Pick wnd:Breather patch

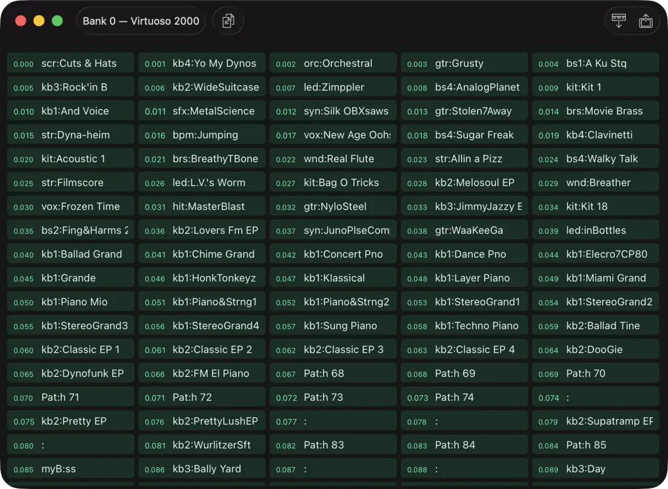tap(596, 182)
